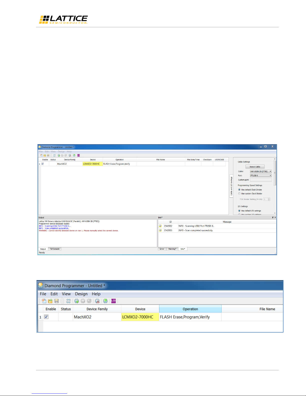Click the yellow LCMXO2-7000HC device cell in the enlarged view
This screenshot has width=306, height=396.
tap(140, 317)
